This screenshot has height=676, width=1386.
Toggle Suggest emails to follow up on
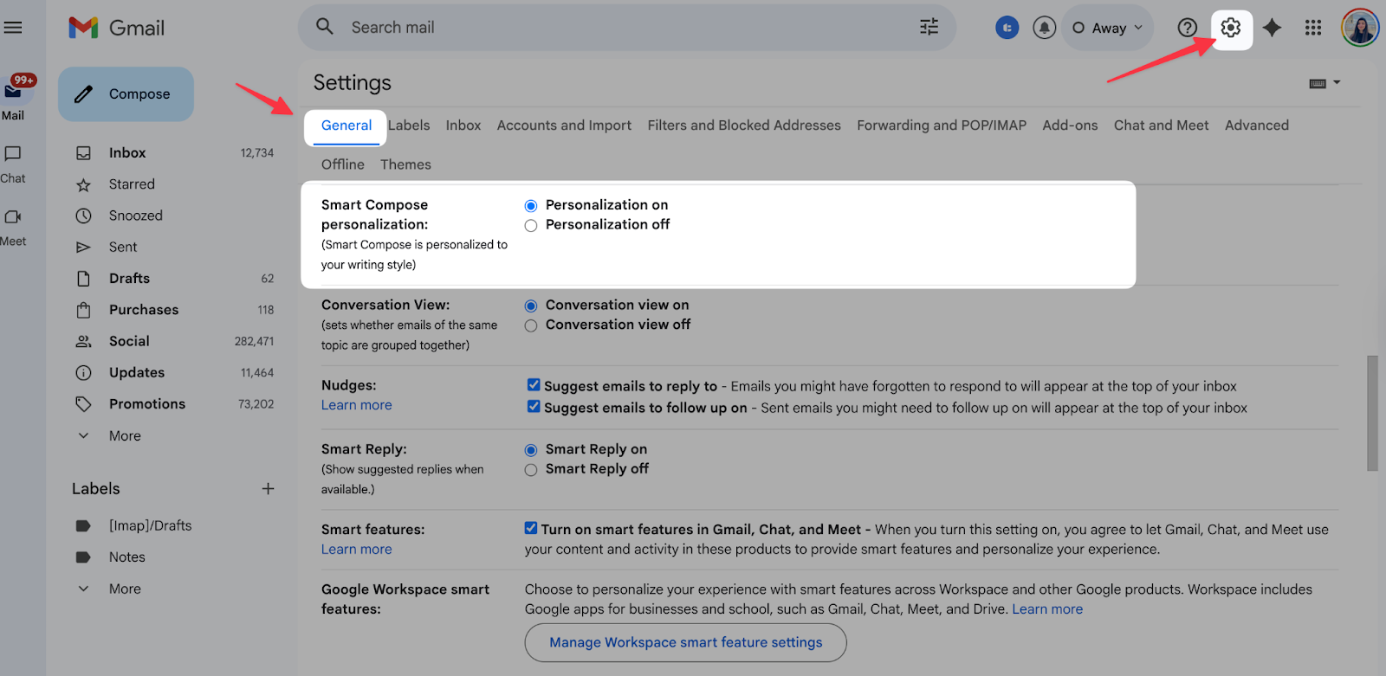(x=534, y=407)
